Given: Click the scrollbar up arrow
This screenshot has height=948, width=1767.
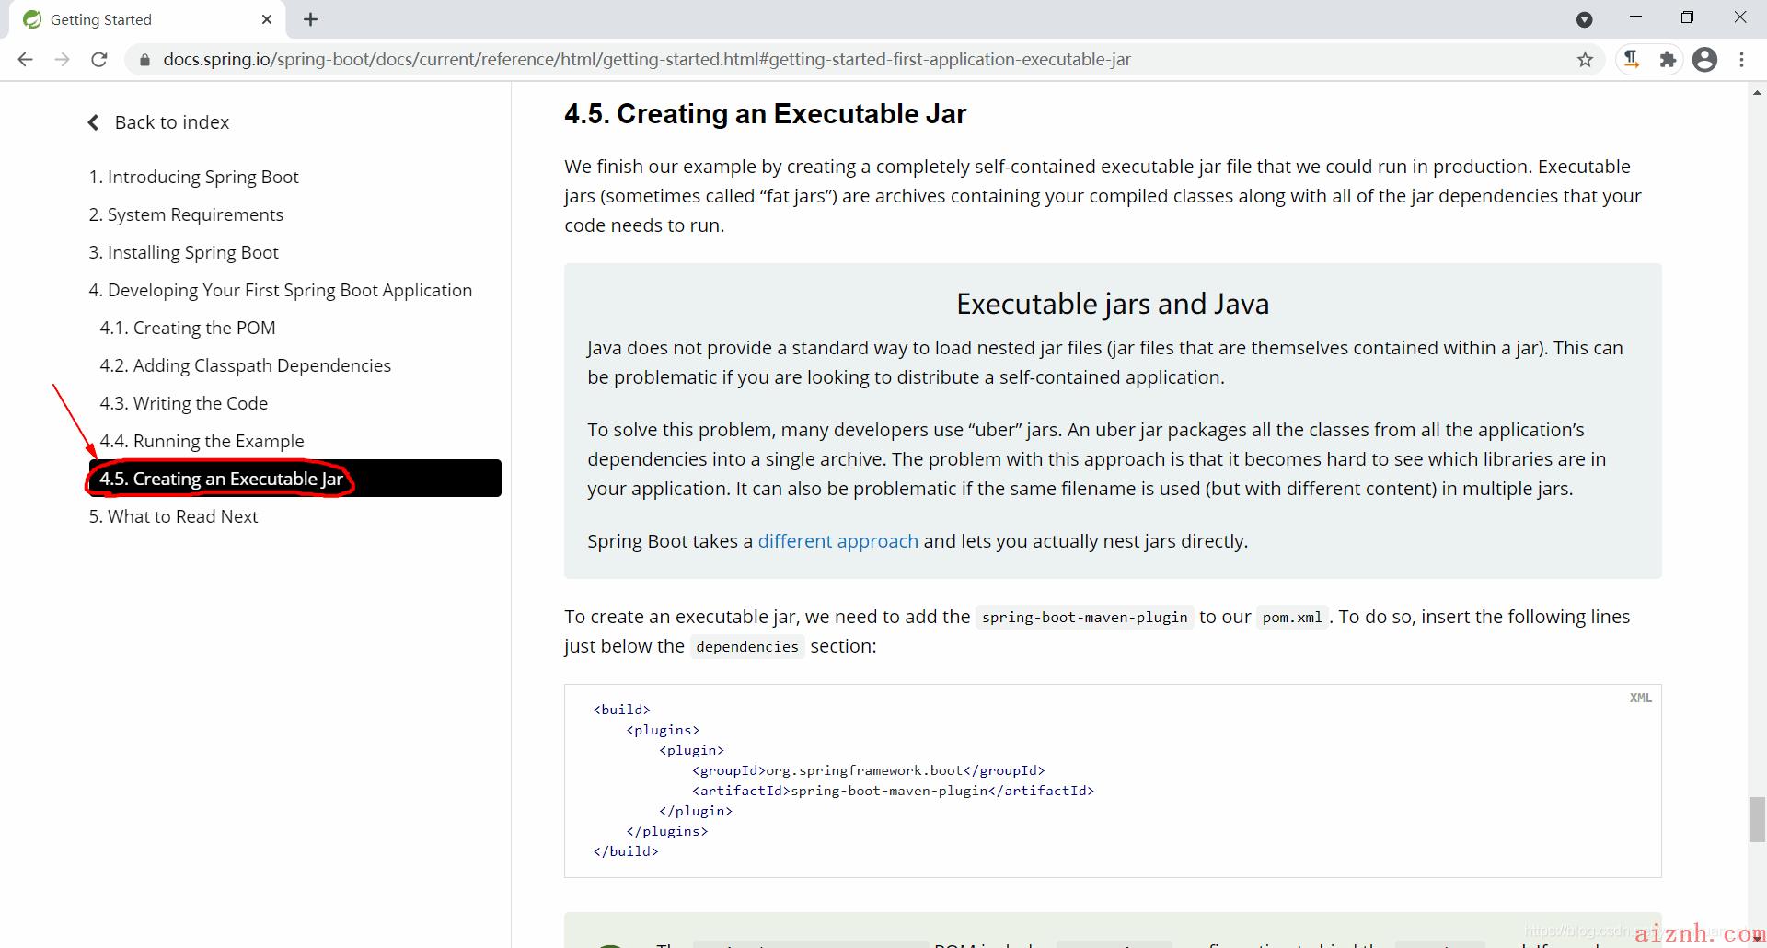Looking at the screenshot, I should pos(1757,93).
